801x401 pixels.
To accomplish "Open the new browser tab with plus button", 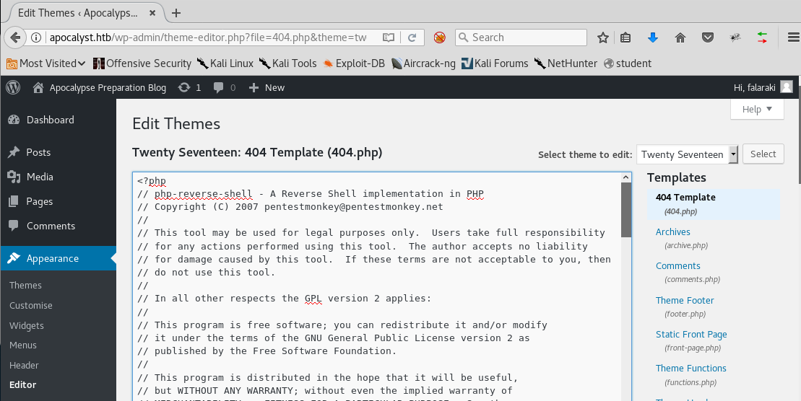I will (176, 13).
